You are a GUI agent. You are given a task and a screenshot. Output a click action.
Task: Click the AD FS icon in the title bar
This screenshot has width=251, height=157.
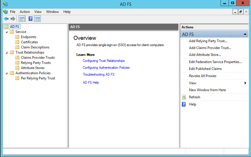[x=5, y=4]
